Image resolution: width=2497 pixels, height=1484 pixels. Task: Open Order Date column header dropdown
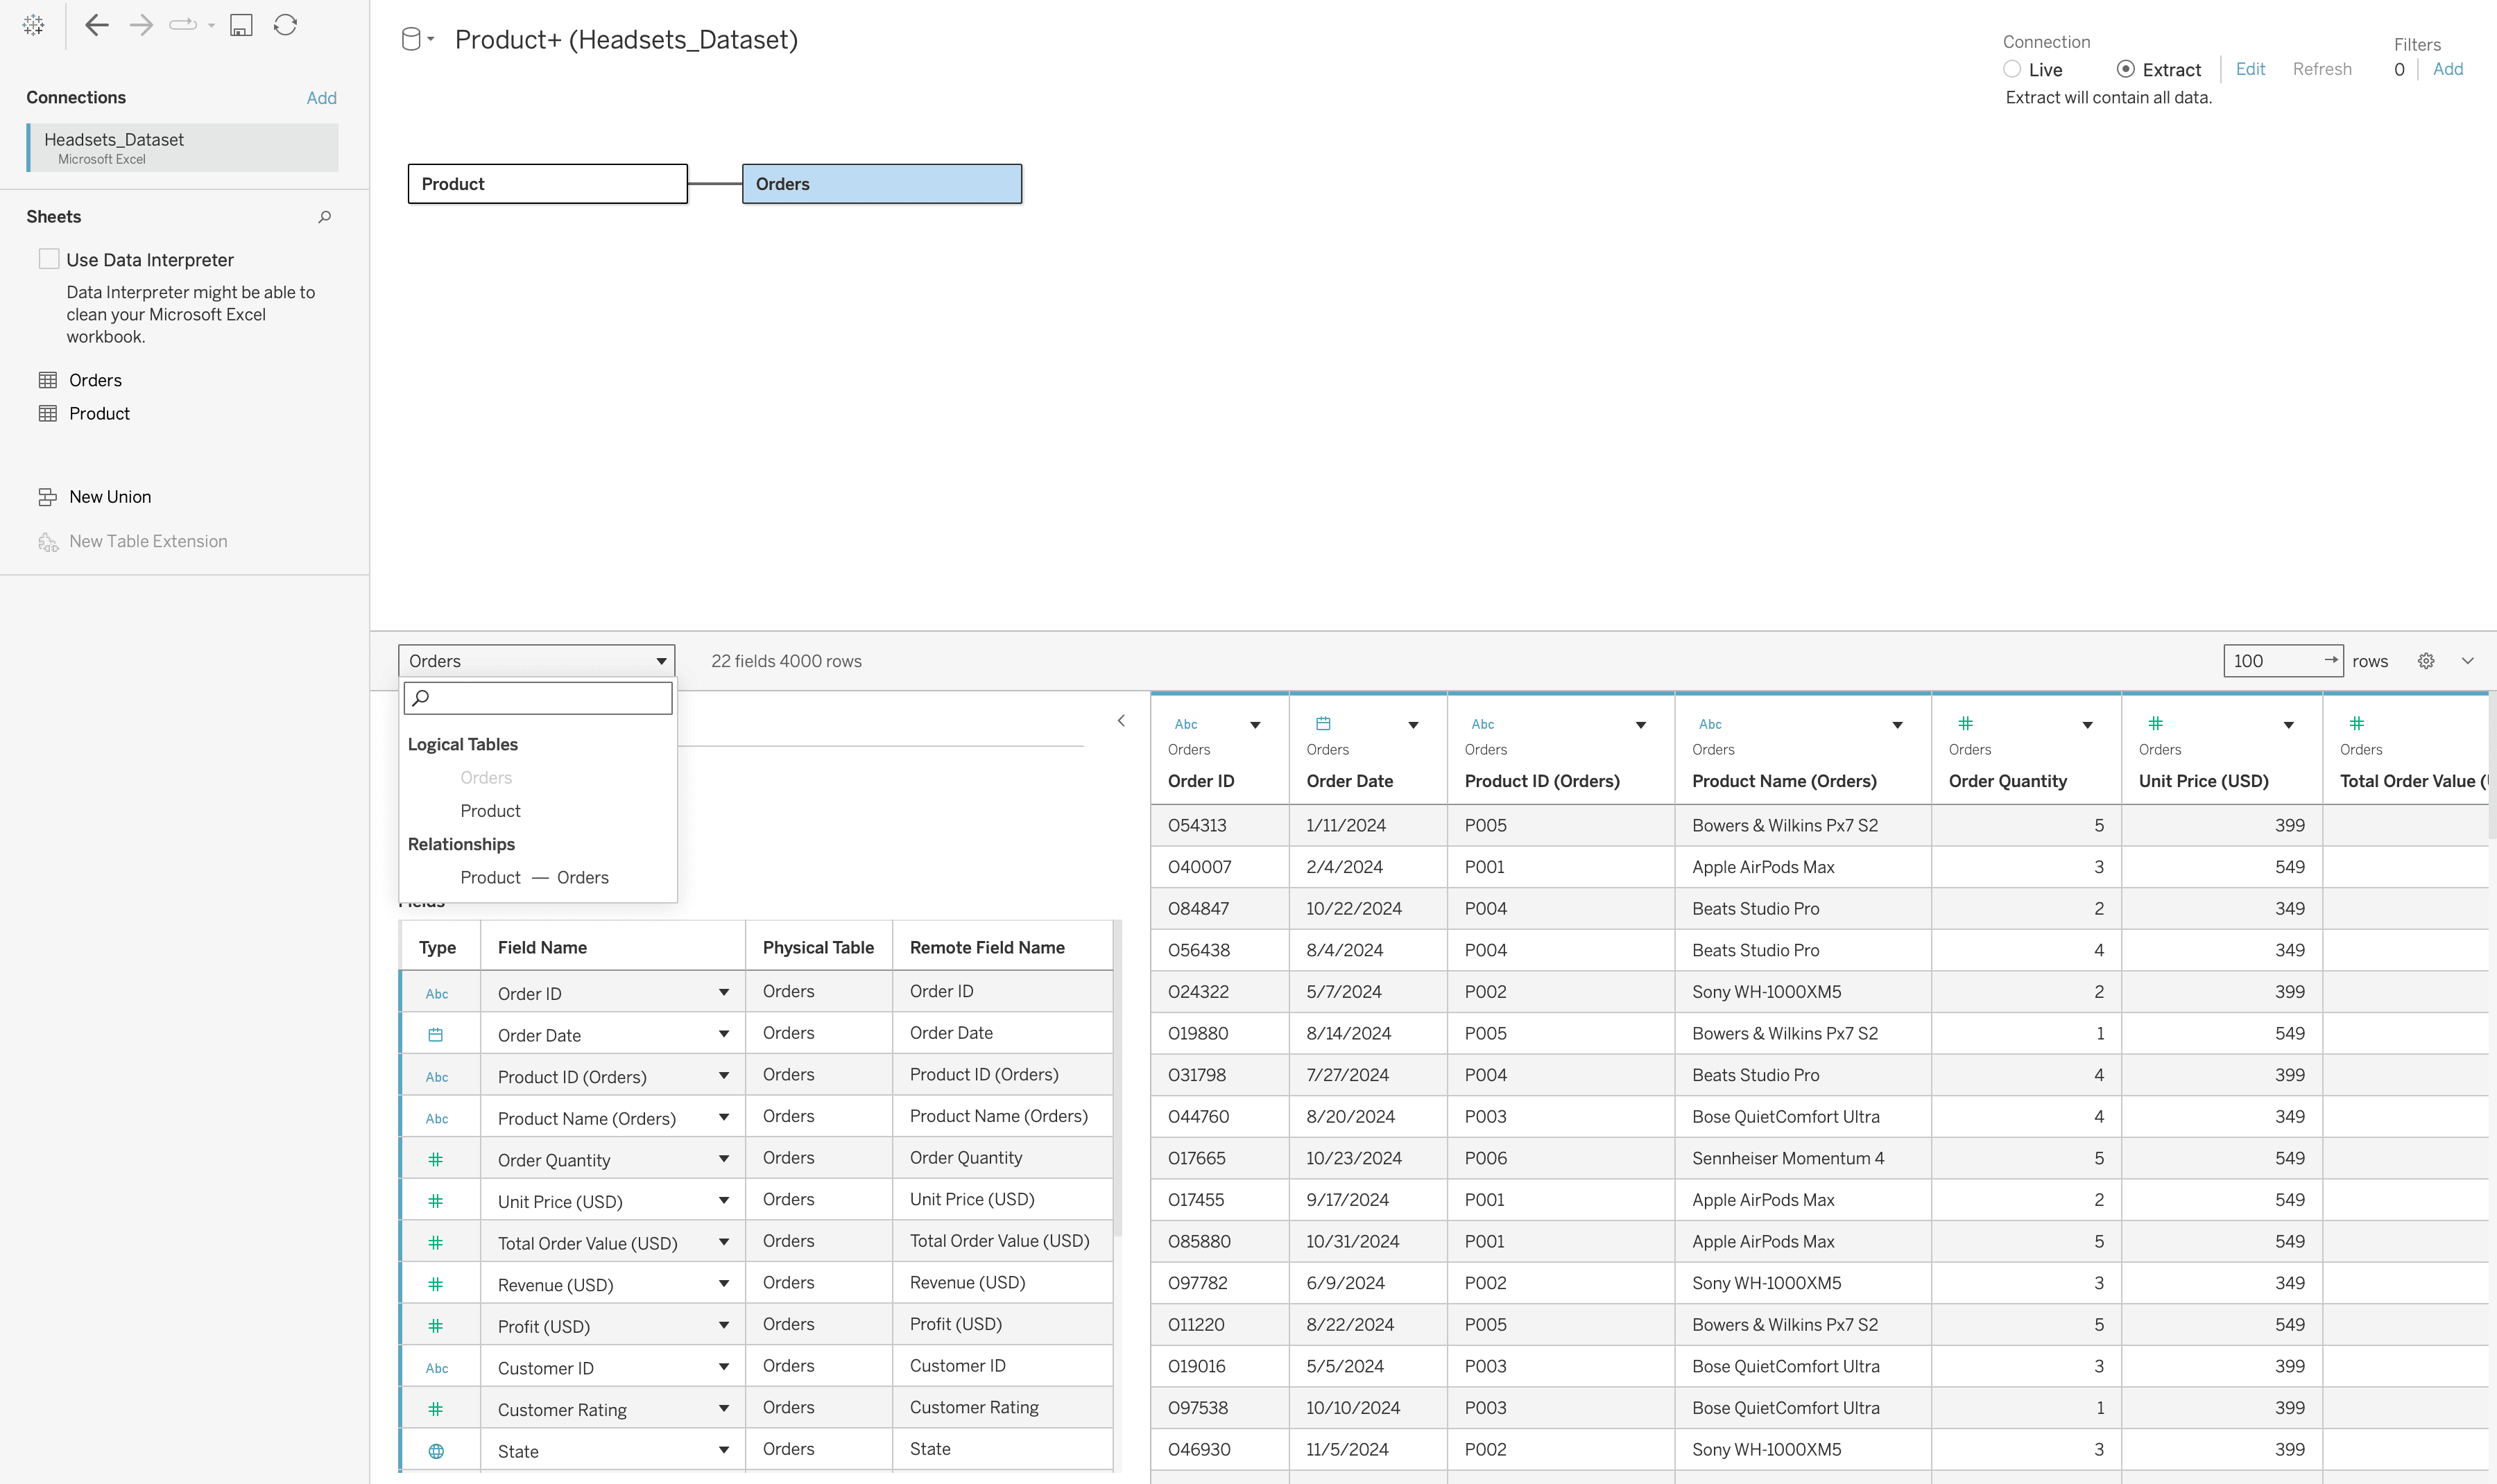pyautogui.click(x=1413, y=725)
